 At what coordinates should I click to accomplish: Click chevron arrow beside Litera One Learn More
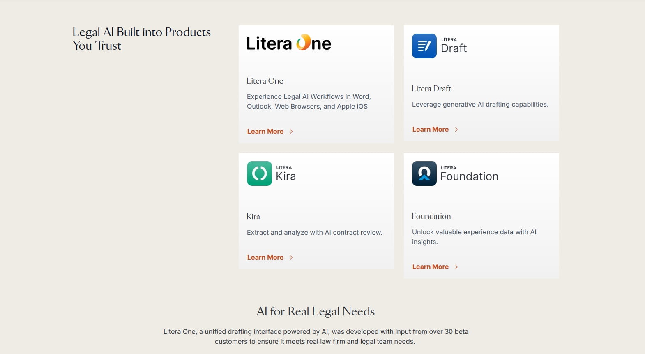pyautogui.click(x=291, y=132)
